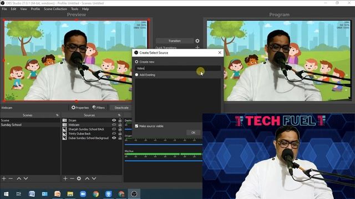Screen dimensions: 355x199
Task: Confirm dialog with OK button
Action: click(193, 133)
